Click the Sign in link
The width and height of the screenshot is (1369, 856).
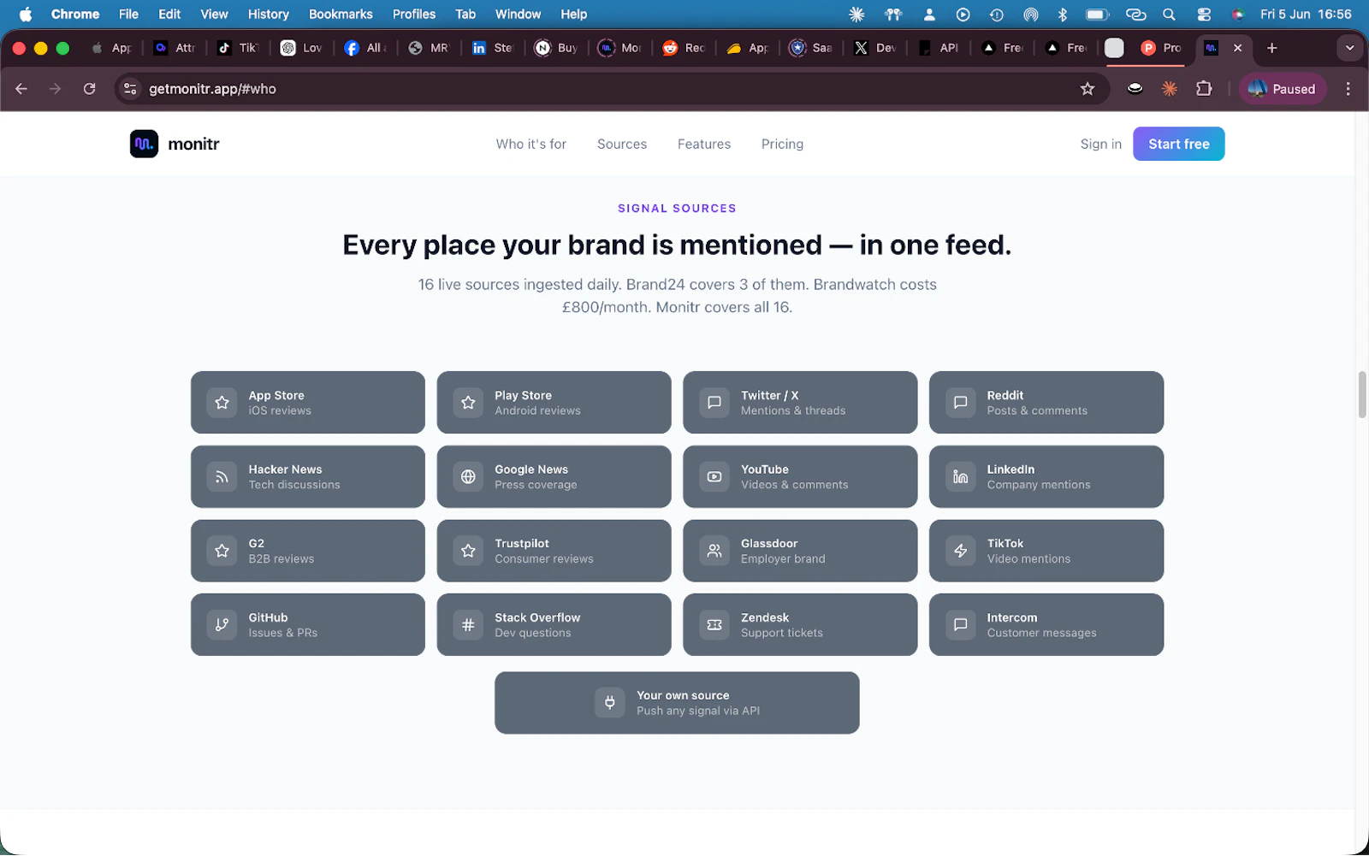pos(1100,144)
